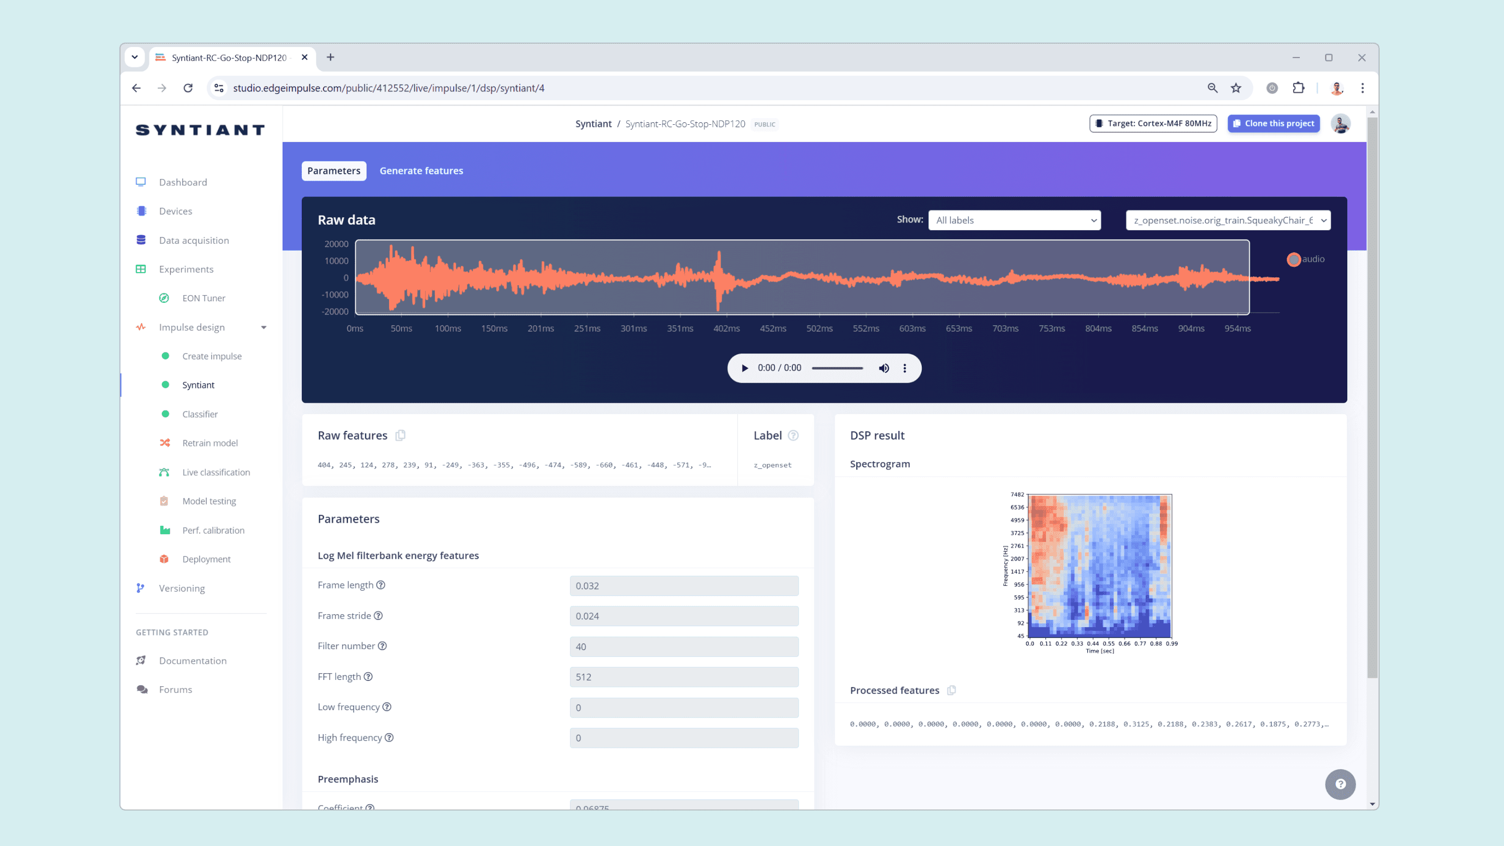Image resolution: width=1504 pixels, height=846 pixels.
Task: Click Clone this project button
Action: click(x=1273, y=124)
